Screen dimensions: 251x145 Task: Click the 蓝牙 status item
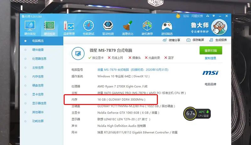(169, 58)
